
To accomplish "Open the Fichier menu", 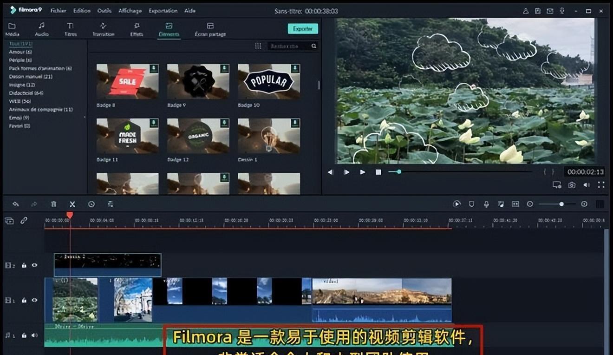I will click(58, 11).
